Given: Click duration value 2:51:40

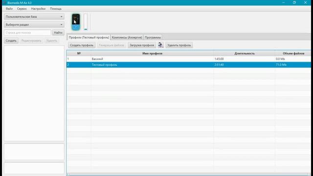Looking at the screenshot, I should click(x=219, y=65).
